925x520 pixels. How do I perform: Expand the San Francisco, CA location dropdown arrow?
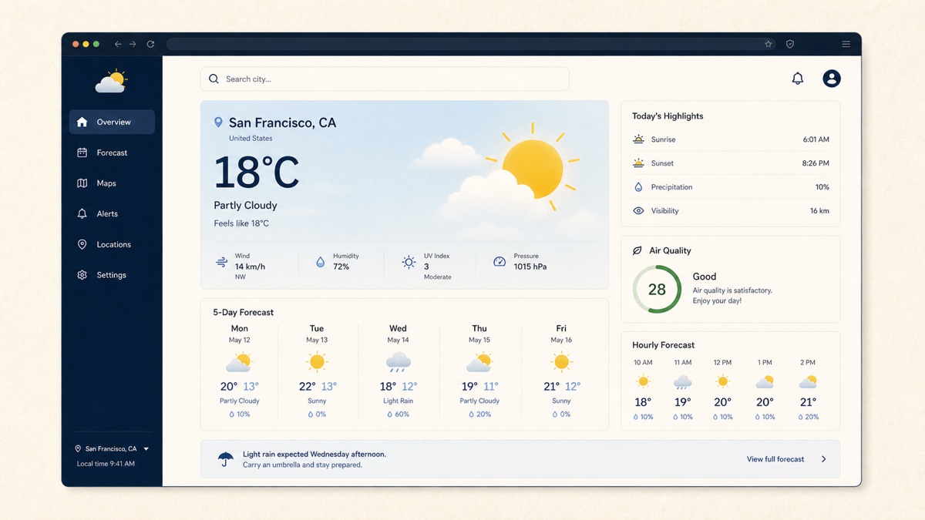[146, 449]
